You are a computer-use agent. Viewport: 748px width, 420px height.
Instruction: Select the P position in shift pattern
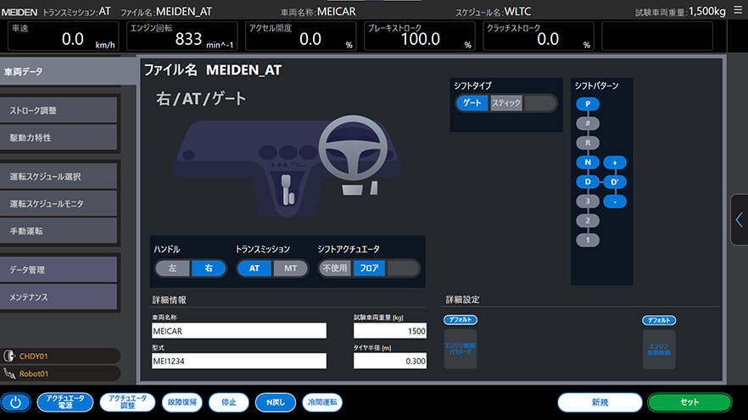coord(588,104)
